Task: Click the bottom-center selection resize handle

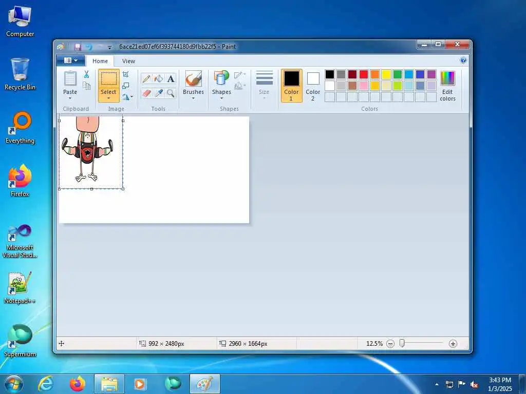Action: click(x=91, y=189)
